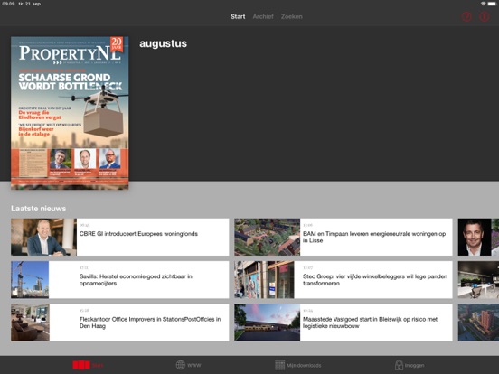Image resolution: width=499 pixels, height=374 pixels.
Task: Tap the cut-off red tower photo at right
Action: 478,323
